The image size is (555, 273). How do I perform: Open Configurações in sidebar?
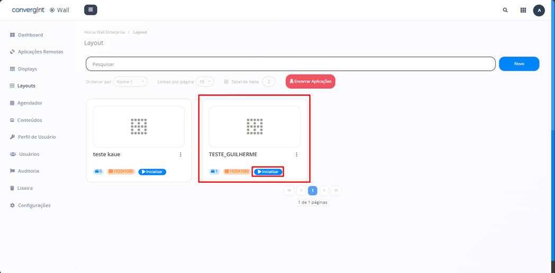tap(30, 205)
